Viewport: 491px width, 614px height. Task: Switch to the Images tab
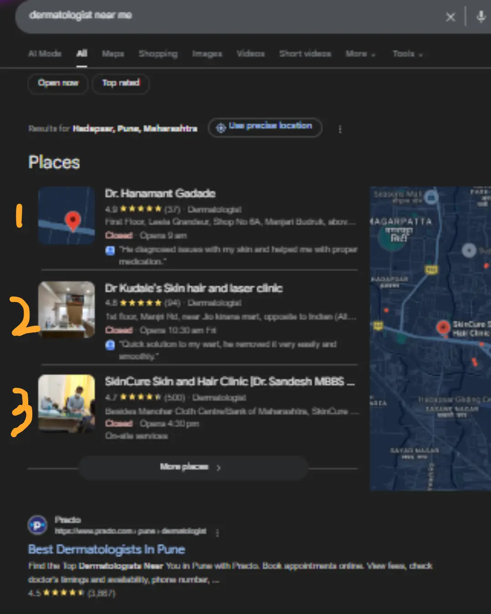pyautogui.click(x=207, y=54)
